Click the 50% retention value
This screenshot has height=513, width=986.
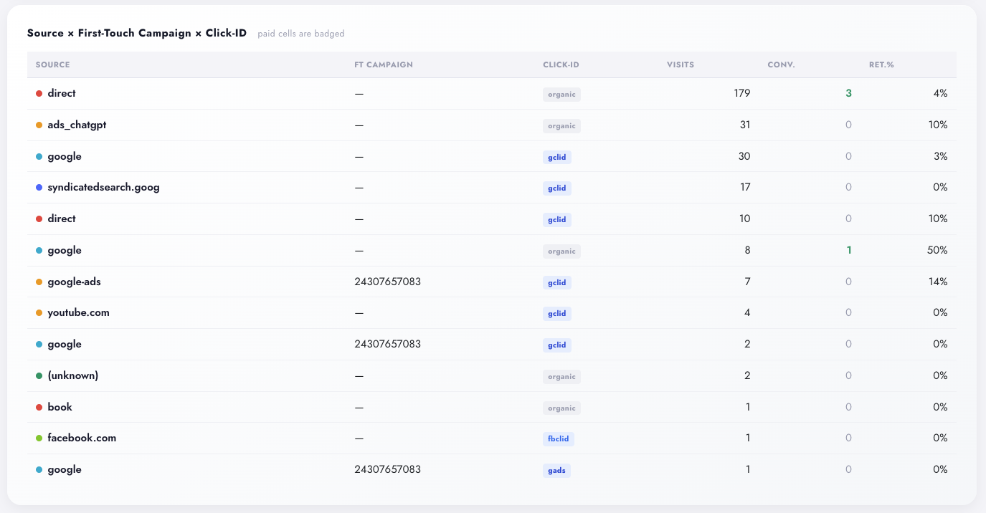[x=936, y=250]
